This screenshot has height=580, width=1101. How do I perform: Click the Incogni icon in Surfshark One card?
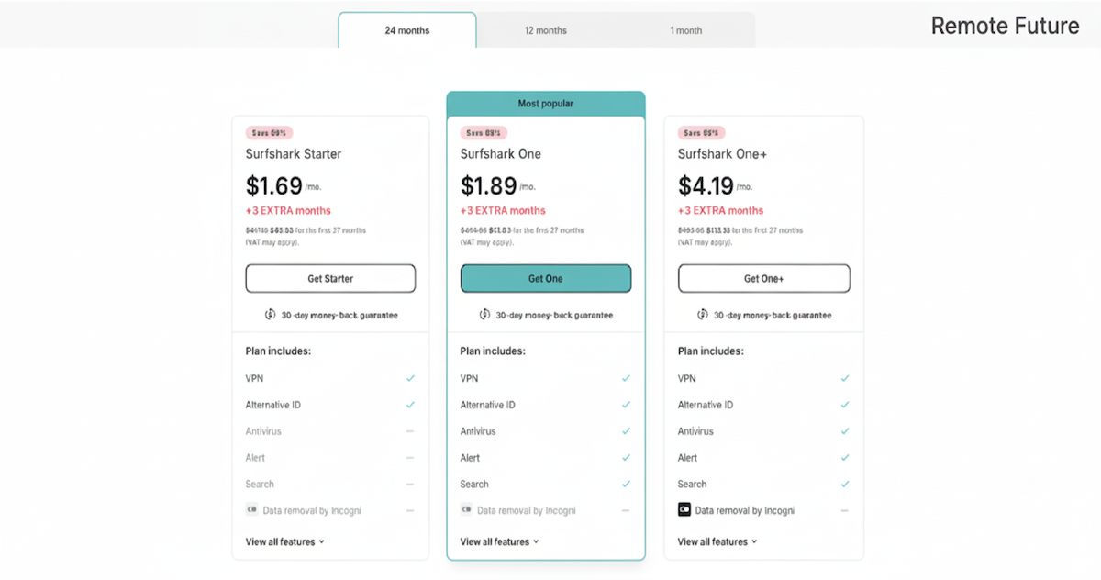(468, 509)
